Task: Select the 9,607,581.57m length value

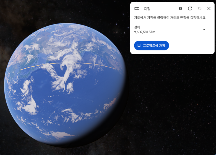Action: tap(144, 32)
